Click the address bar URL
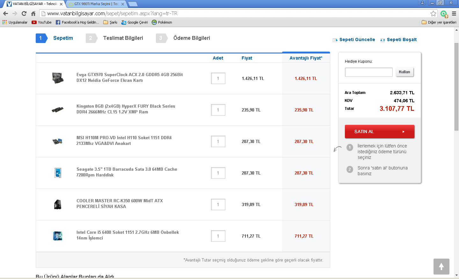The image size is (459, 279). click(113, 13)
